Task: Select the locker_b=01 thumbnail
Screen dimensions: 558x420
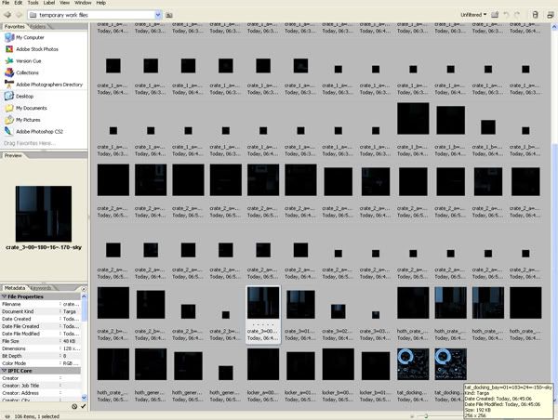Action: (376, 366)
